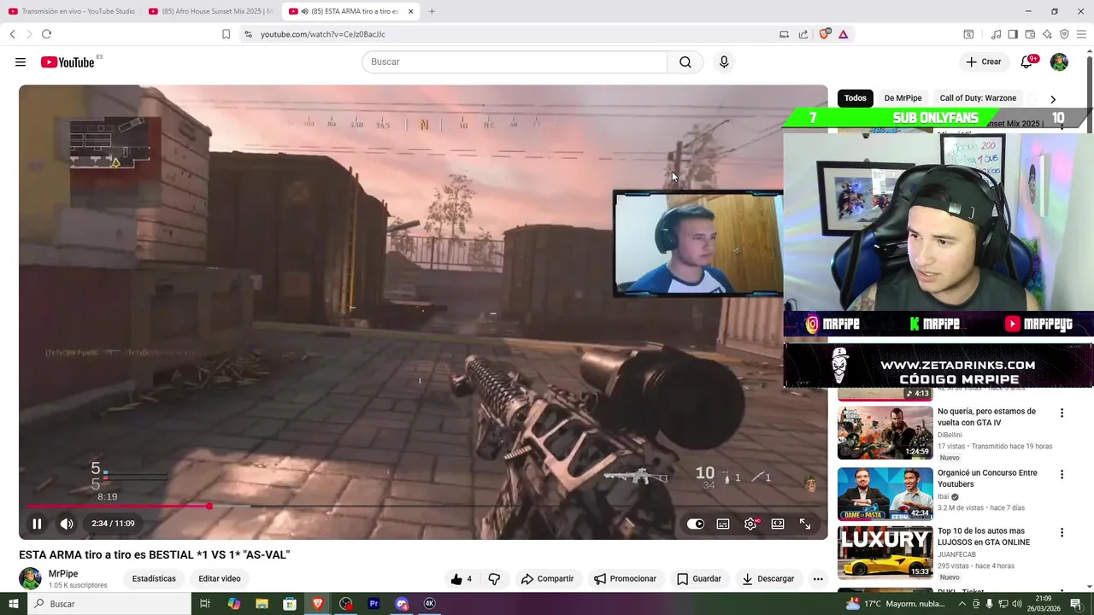
Task: Switch to Transmisión en vivo Studio tab
Action: 71,11
